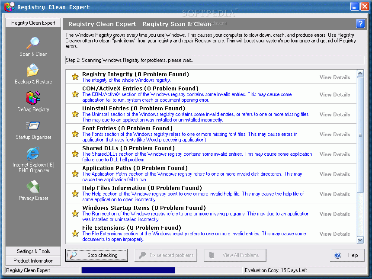Screen dimensions: 372x279
Task: View Details for Registry Integrity
Action: tap(334, 77)
